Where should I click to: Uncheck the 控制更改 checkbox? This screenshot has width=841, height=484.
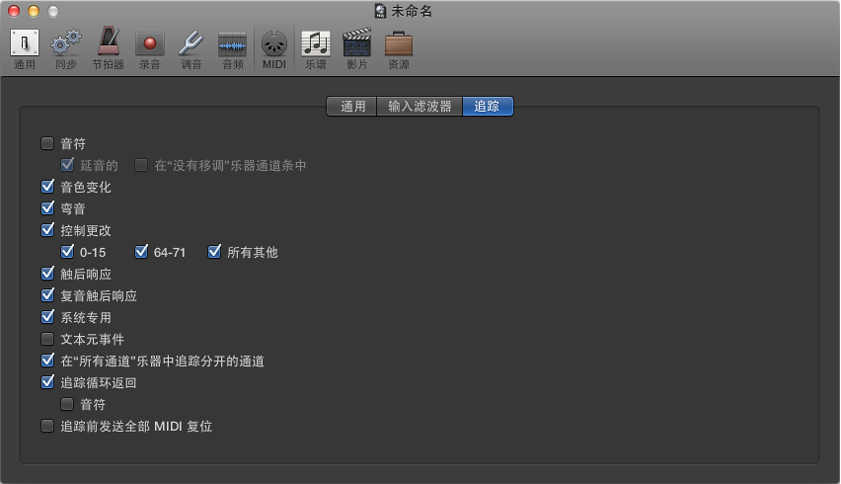tap(47, 230)
